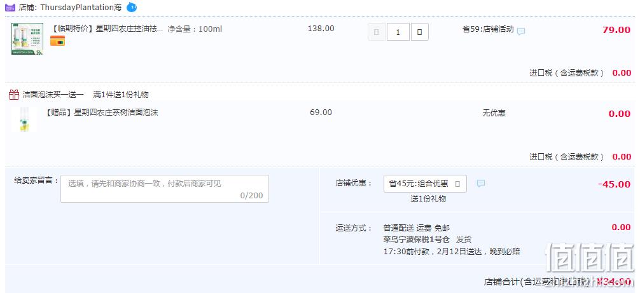Click the 送1份礼物 note below the discount dropdown
Viewport: 640px width, 293px height.
pos(428,199)
